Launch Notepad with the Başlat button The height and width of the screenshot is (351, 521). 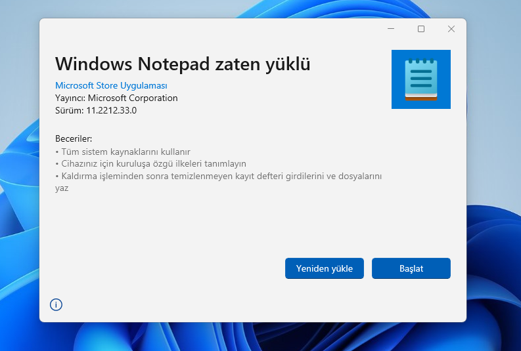(x=411, y=268)
